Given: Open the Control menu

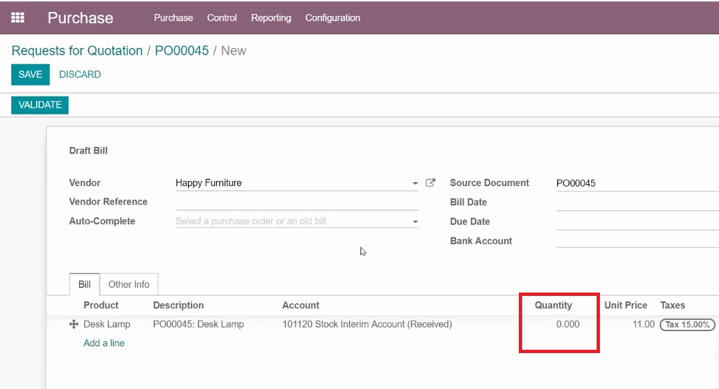Looking at the screenshot, I should (x=222, y=18).
